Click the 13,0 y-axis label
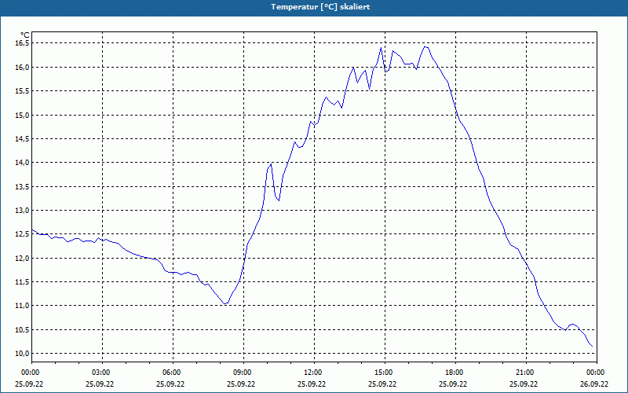 23,210
